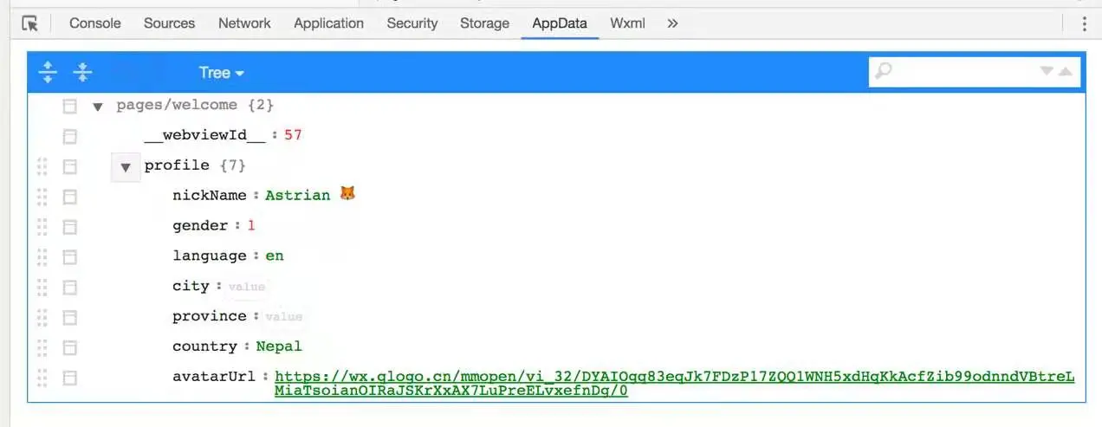Collapse all fields in the tree

pos(82,72)
